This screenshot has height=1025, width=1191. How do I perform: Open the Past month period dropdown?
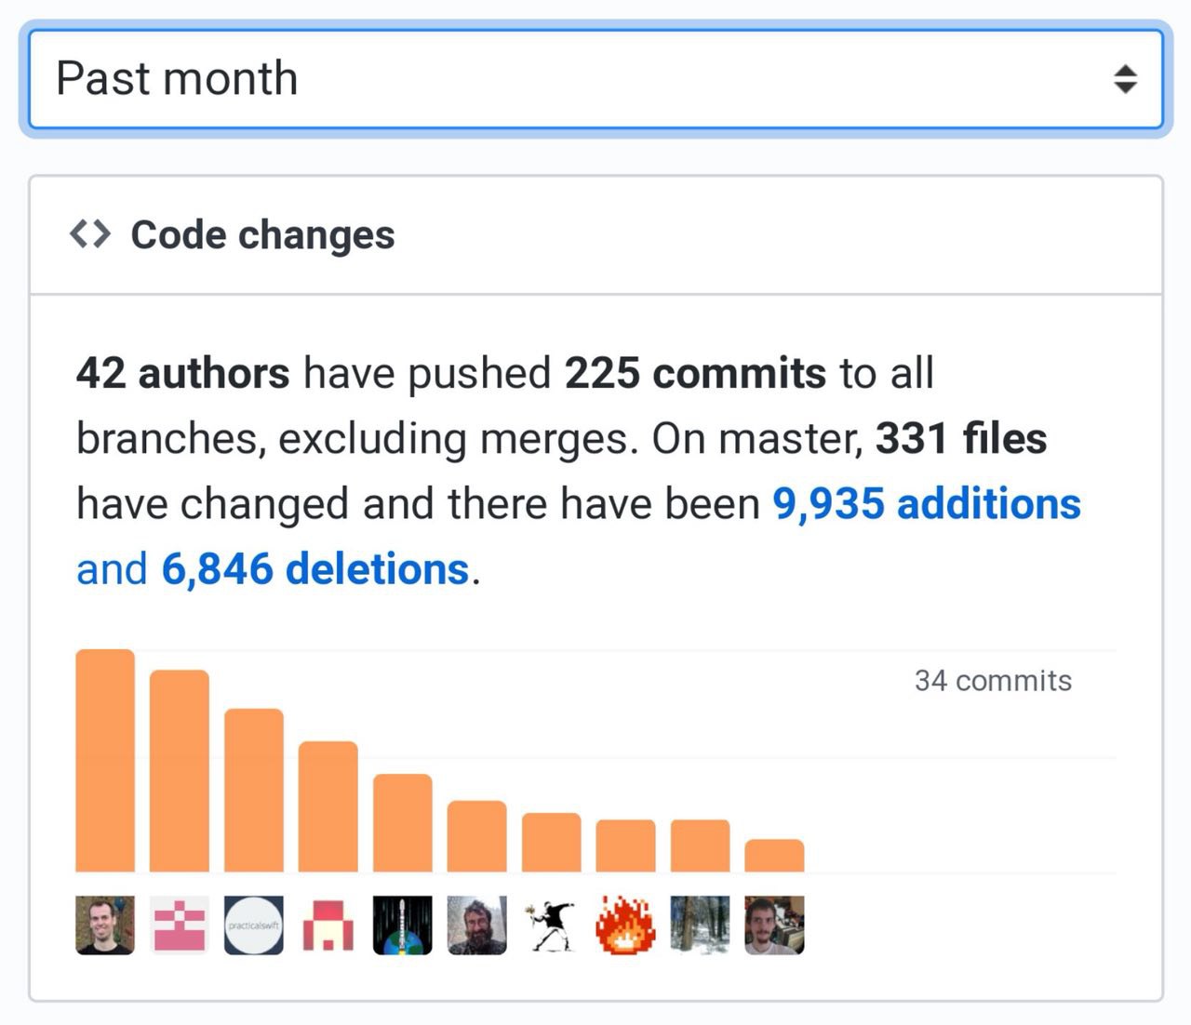click(595, 79)
